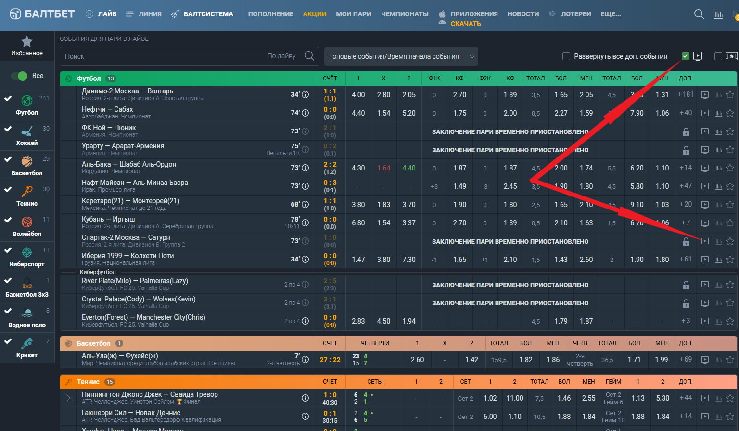
Task: Check the field-view checkbox at top right
Action: click(718, 56)
